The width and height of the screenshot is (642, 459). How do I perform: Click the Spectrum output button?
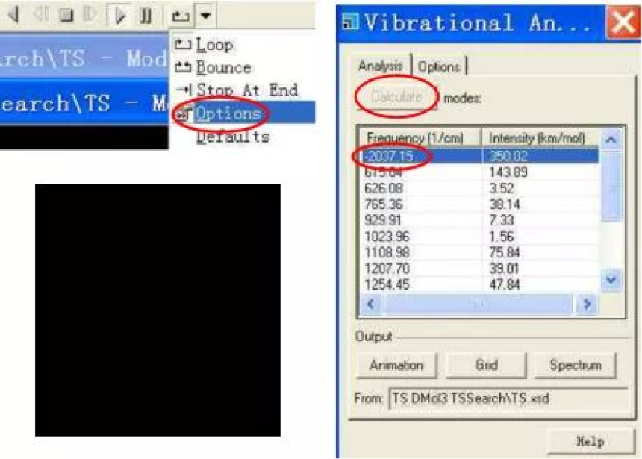(576, 365)
